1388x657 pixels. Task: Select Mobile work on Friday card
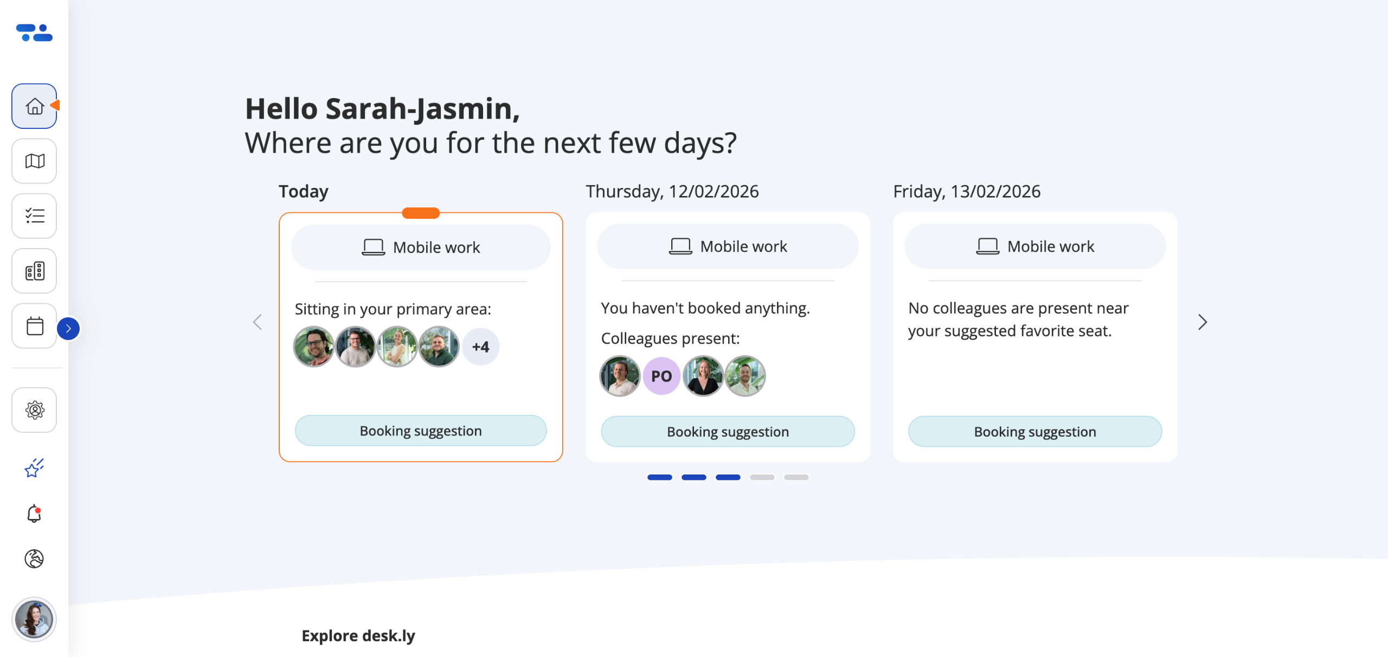coord(1035,246)
